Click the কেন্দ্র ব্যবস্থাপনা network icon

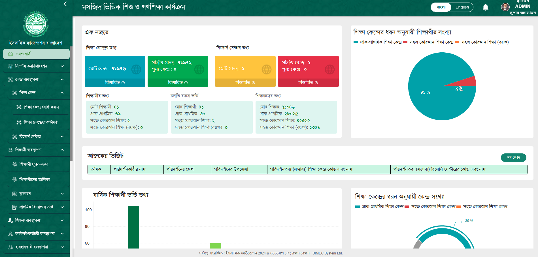click(10, 80)
